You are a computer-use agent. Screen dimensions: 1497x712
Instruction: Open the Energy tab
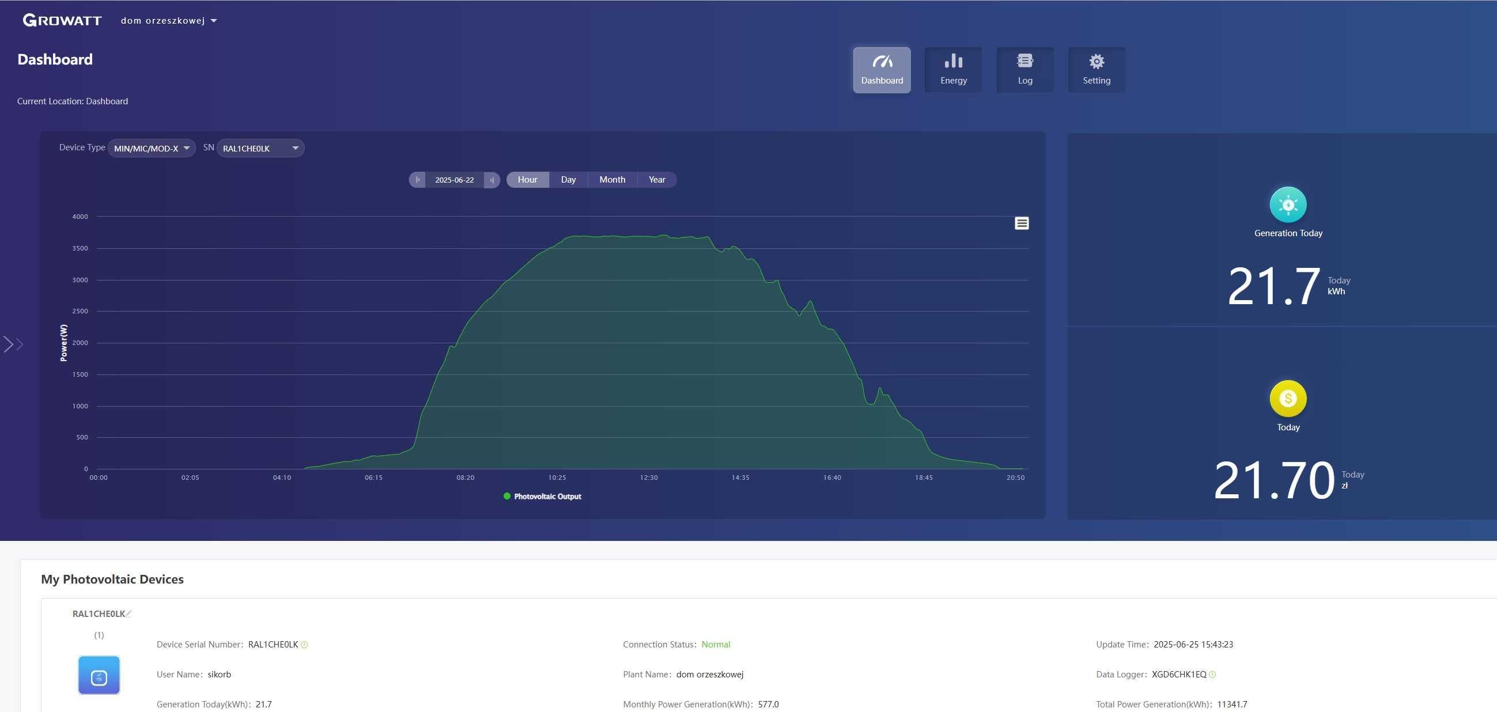click(953, 70)
